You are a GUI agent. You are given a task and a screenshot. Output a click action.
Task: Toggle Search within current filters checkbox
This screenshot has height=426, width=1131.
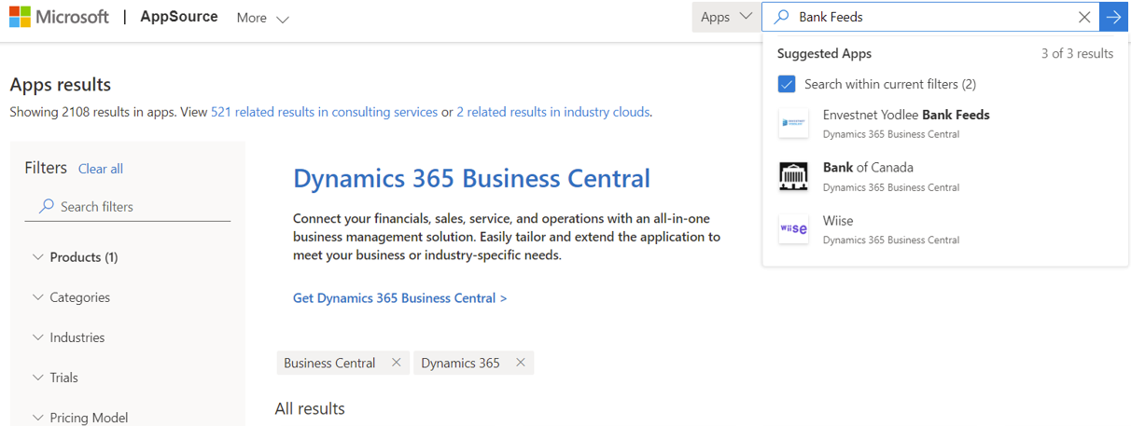coord(787,84)
